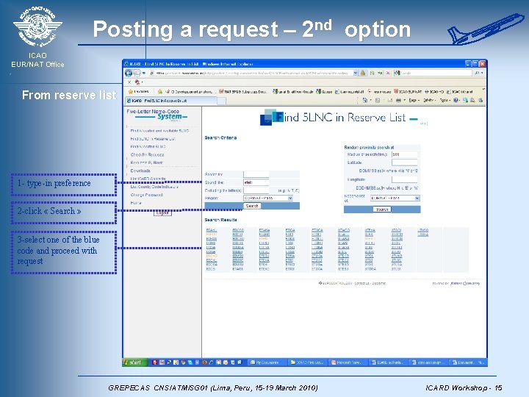The height and width of the screenshot is (397, 529).
Task: Click the Latitude input field
Action: point(405,162)
